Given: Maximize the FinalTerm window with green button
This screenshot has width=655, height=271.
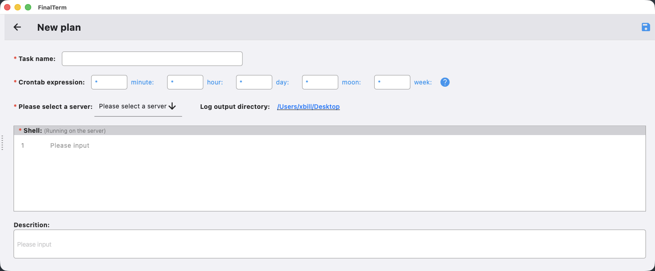Looking at the screenshot, I should tap(28, 7).
